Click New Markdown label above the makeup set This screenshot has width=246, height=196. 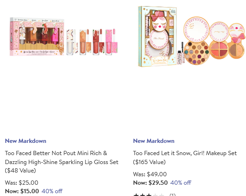[154, 141]
